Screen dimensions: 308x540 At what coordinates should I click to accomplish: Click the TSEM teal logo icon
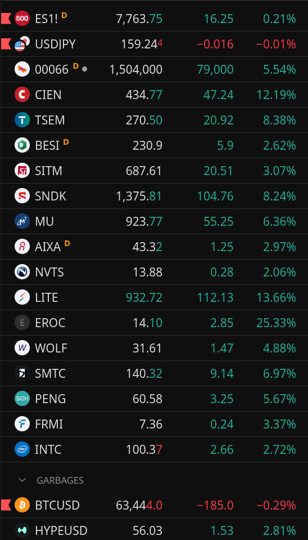tap(22, 120)
